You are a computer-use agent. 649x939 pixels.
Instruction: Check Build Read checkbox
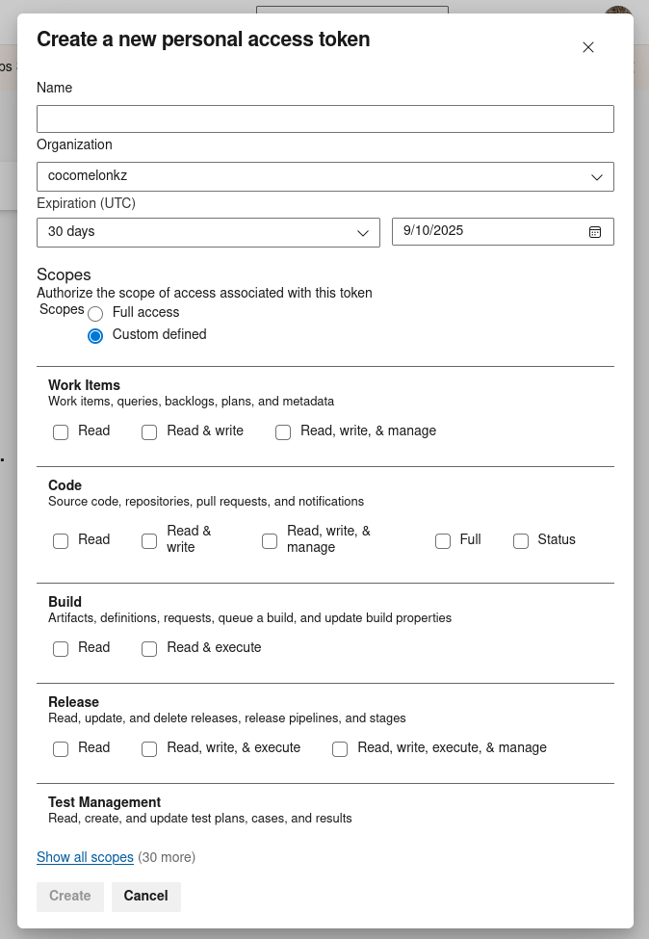coord(61,649)
